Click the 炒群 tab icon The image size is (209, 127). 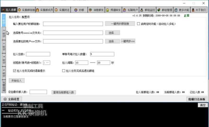(76, 10)
